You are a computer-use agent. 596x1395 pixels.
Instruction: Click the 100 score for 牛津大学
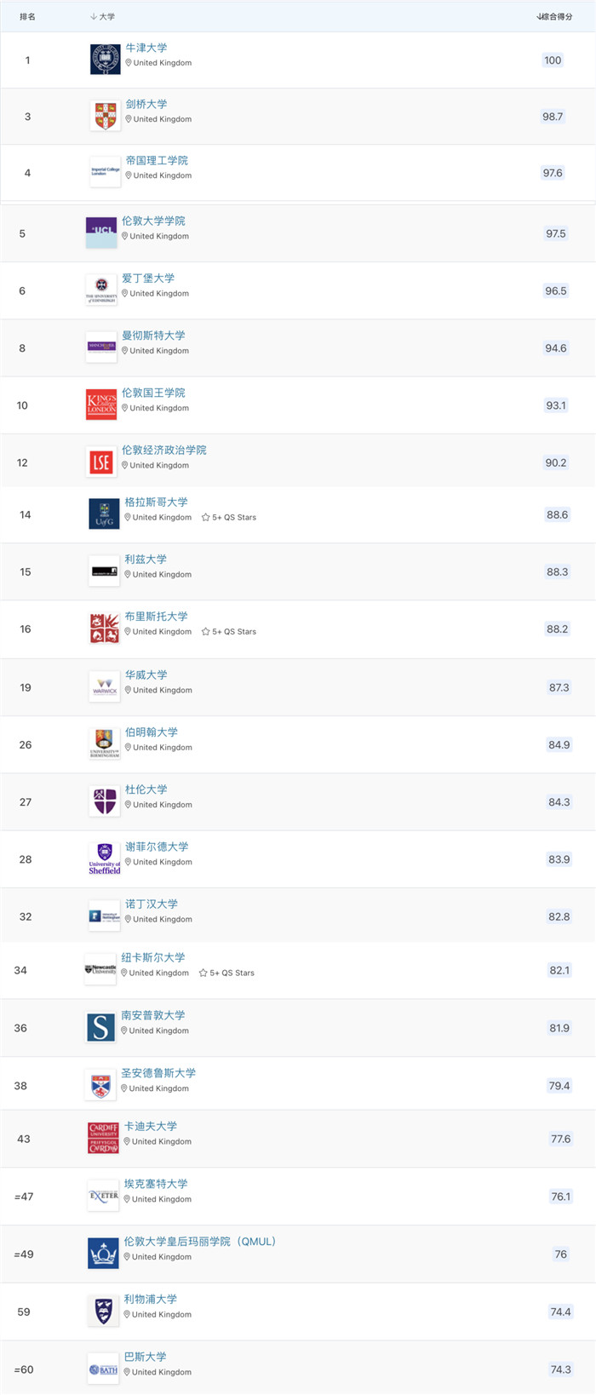(553, 60)
